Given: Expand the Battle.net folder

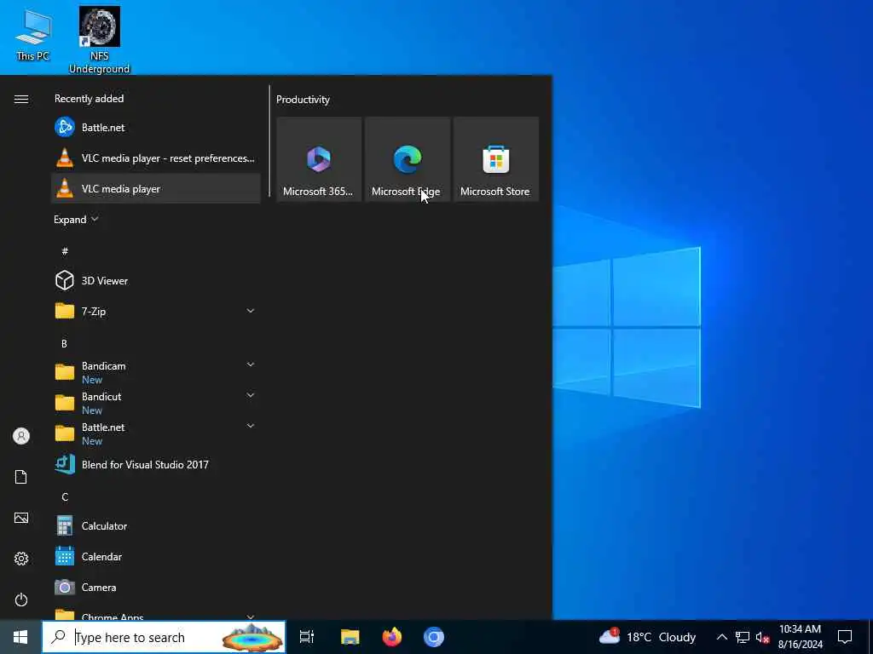Looking at the screenshot, I should coord(251,426).
